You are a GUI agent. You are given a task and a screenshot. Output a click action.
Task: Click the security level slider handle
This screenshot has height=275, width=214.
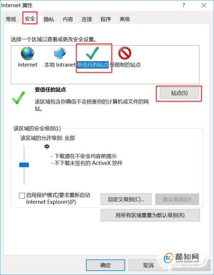point(24,165)
